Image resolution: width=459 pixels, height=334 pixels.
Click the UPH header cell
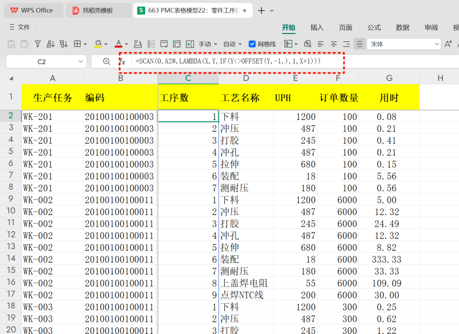pos(295,97)
